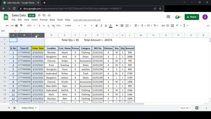211x119 pixels.
Task: Open the Zoom 125% dropdown
Action: pos(31,26)
